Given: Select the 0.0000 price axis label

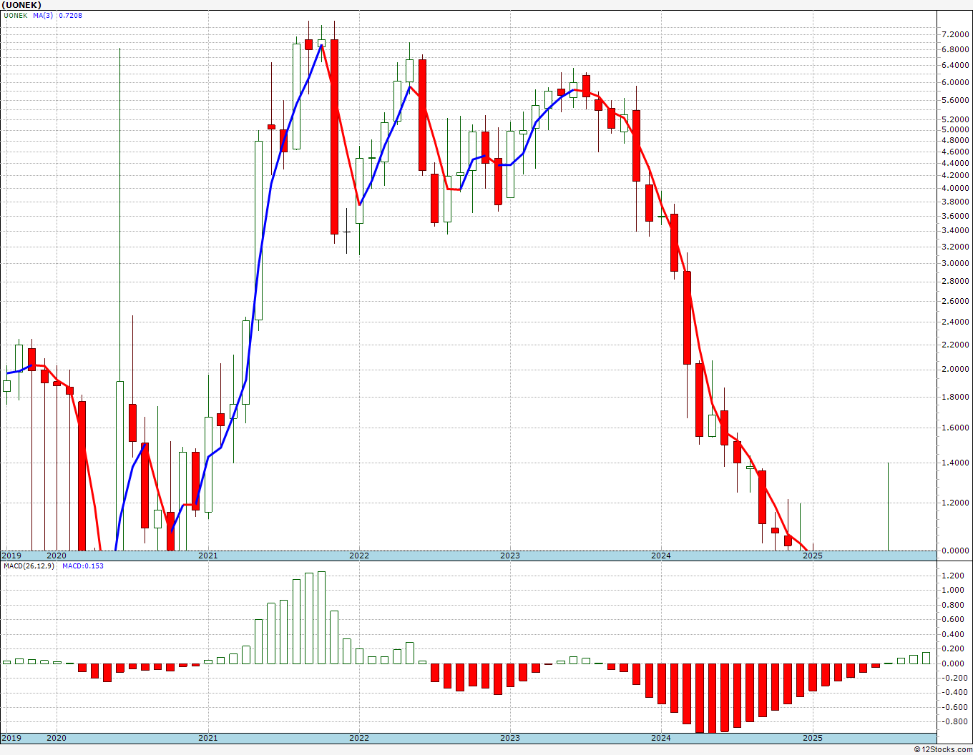Looking at the screenshot, I should (x=955, y=551).
